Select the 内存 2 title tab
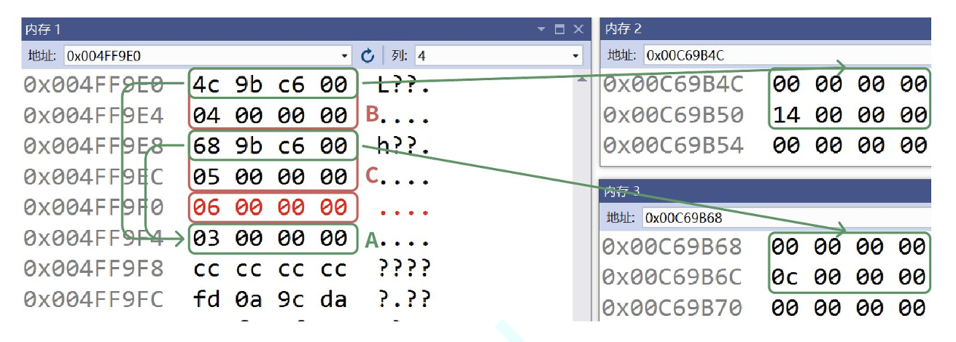Screen dimensions: 956x342 [x=623, y=29]
